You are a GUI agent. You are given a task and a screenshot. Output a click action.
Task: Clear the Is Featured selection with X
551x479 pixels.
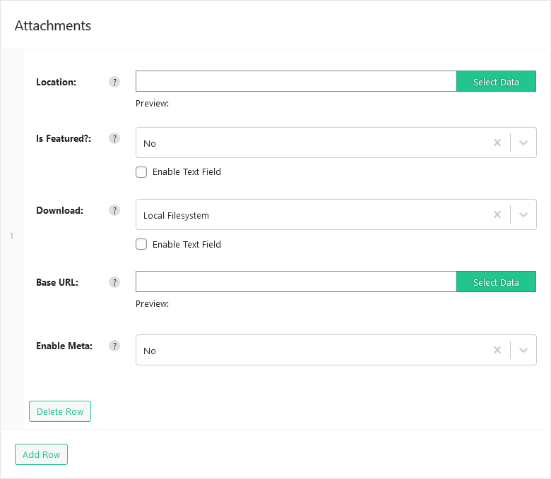pyautogui.click(x=497, y=143)
